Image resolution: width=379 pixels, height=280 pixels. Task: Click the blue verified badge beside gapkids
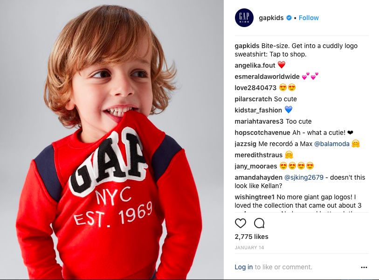pyautogui.click(x=289, y=18)
